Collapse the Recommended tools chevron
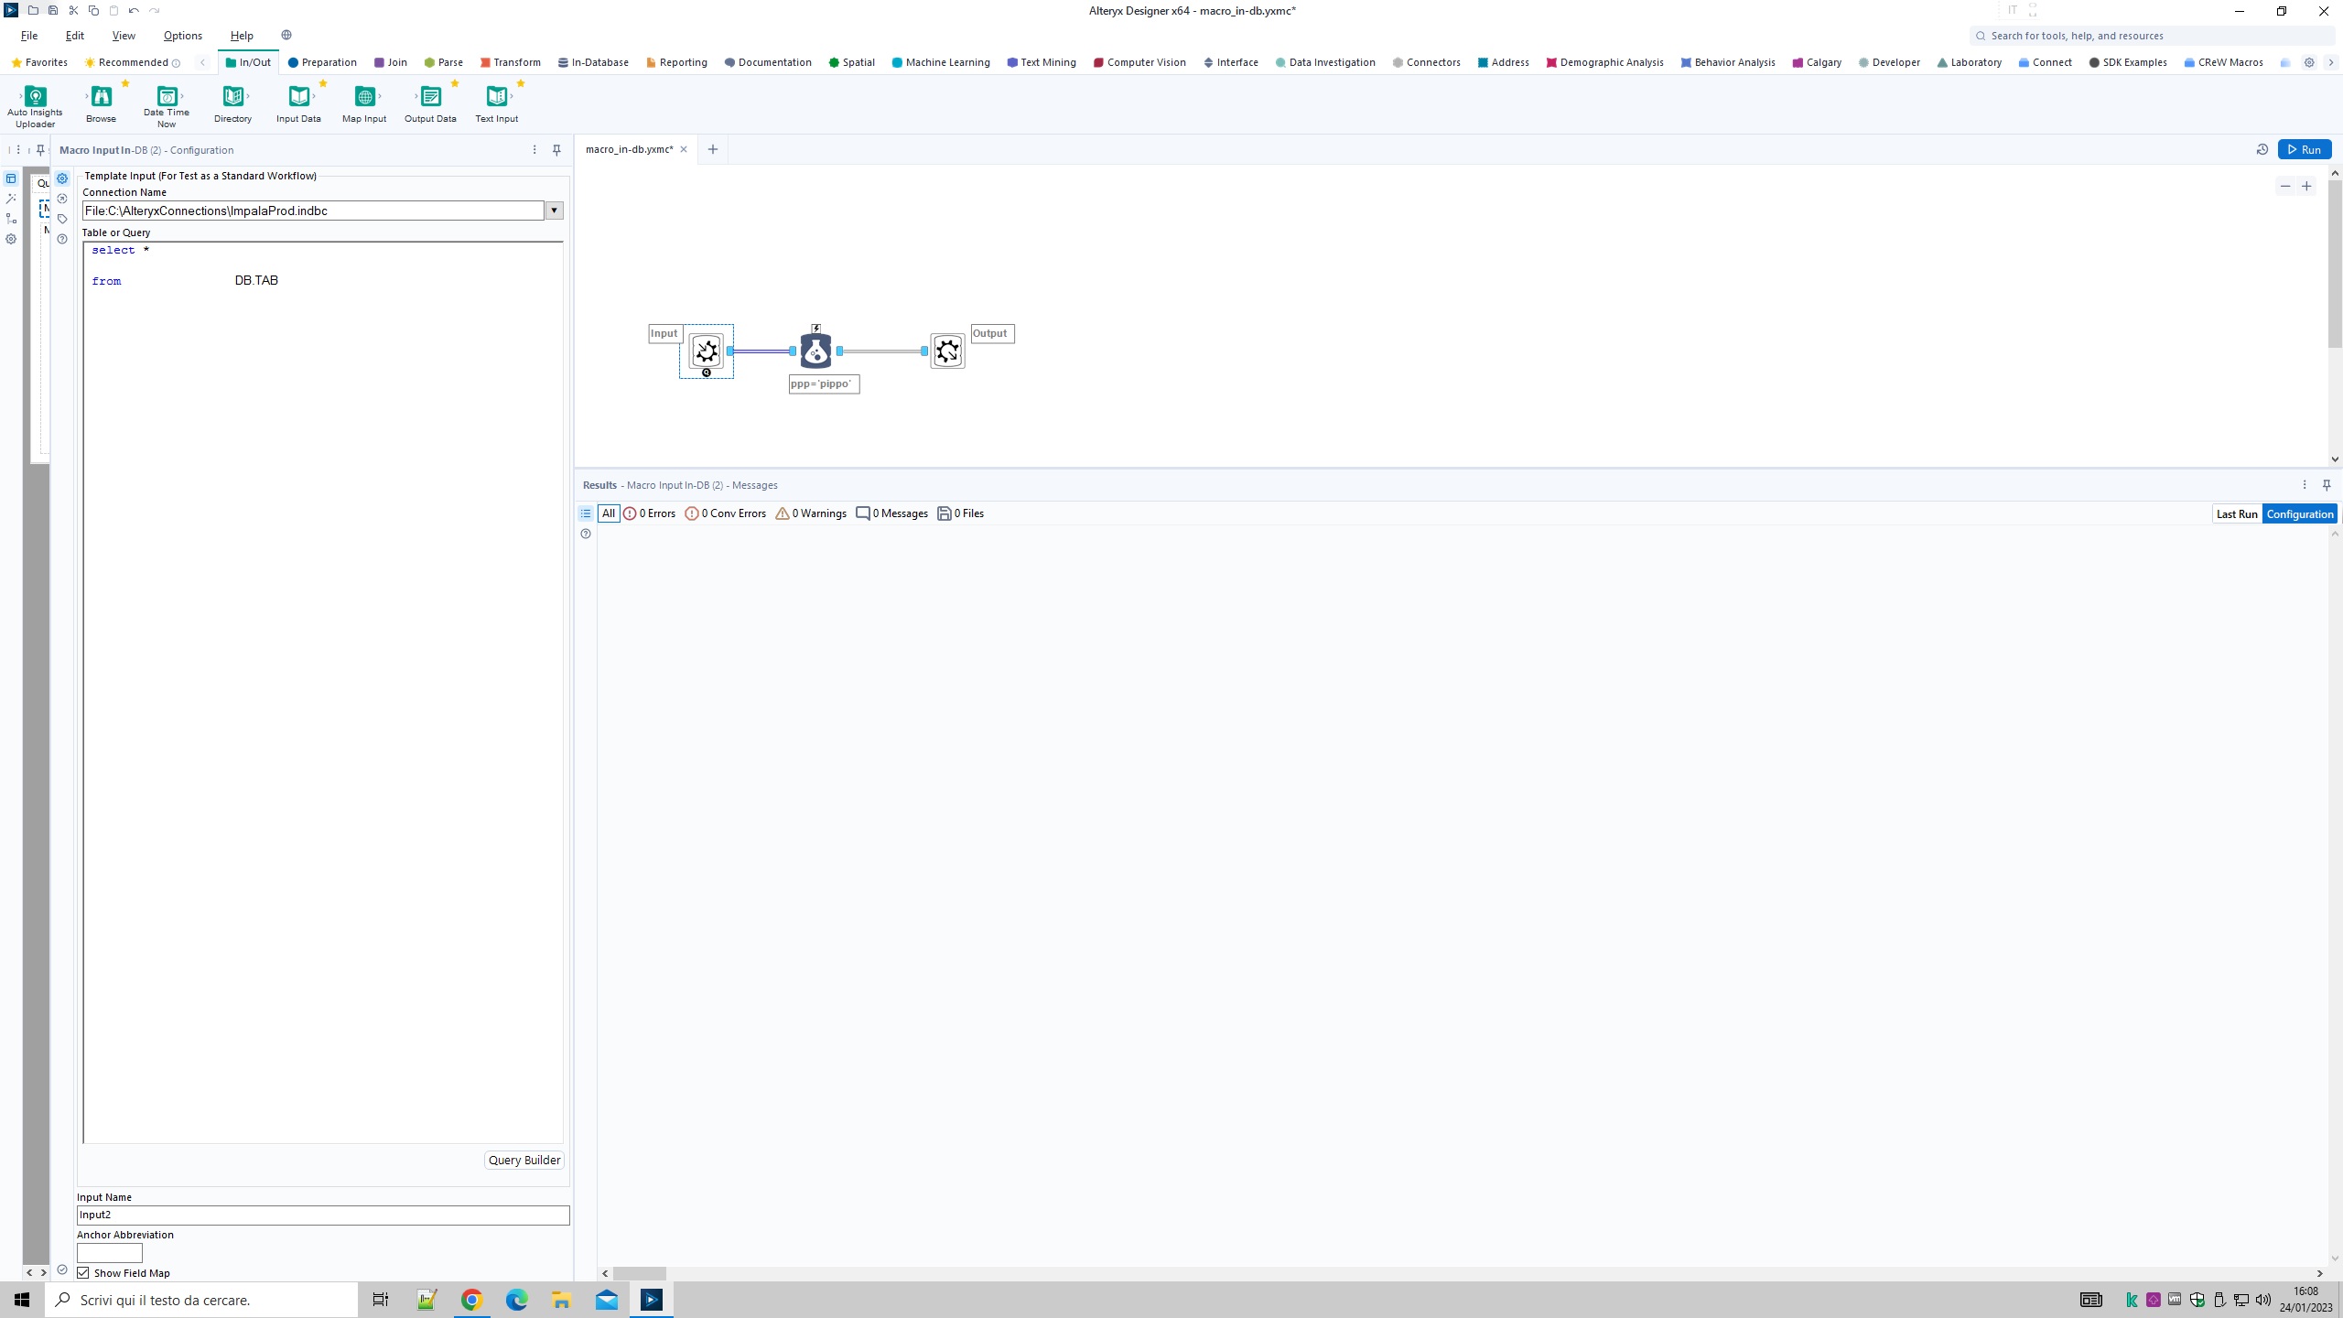 tap(202, 62)
